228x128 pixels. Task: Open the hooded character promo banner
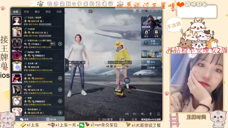tap(151, 22)
